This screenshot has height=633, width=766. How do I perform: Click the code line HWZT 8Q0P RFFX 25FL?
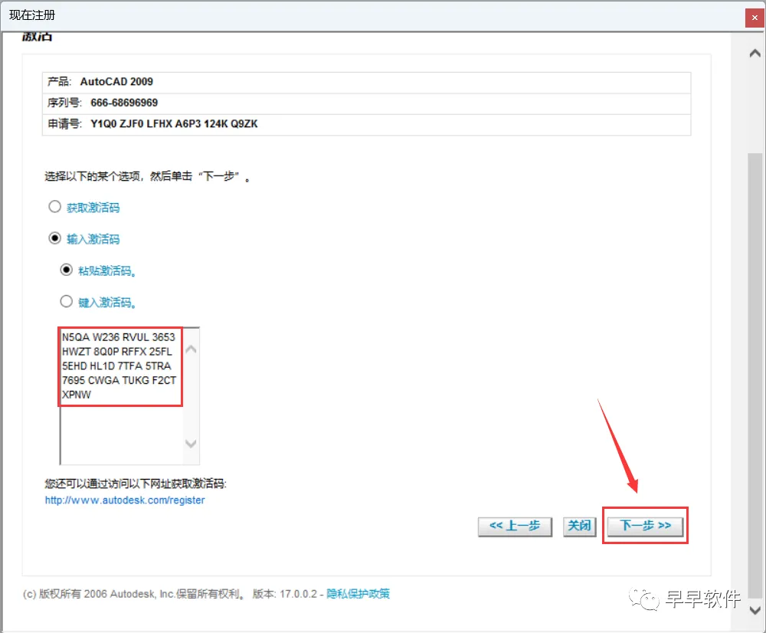point(116,352)
